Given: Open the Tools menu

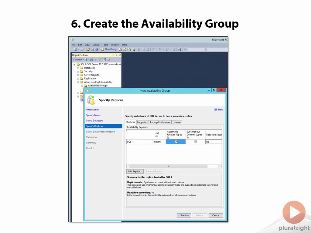Looking at the screenshot, I should pos(105,45).
